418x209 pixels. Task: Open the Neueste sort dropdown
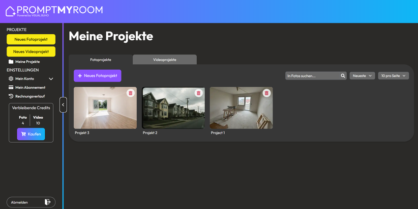[362, 76]
